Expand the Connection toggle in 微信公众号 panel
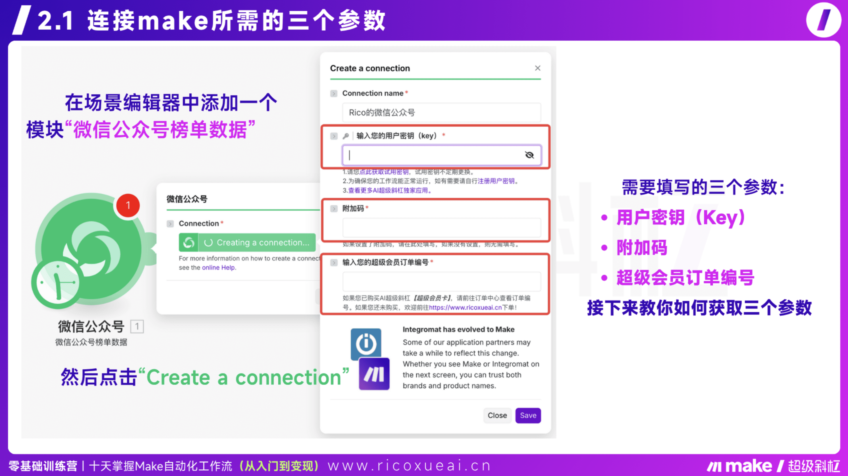 (x=170, y=224)
